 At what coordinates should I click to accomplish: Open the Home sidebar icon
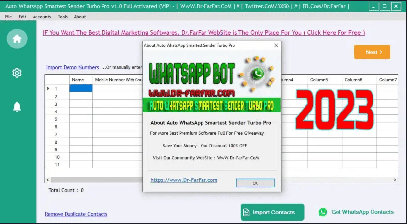click(17, 39)
